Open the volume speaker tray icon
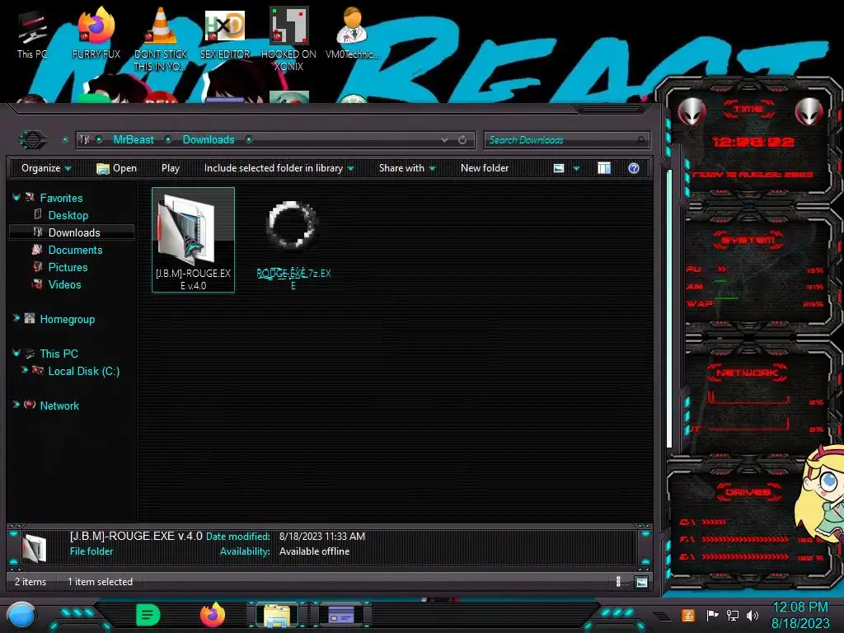844x633 pixels. (753, 615)
